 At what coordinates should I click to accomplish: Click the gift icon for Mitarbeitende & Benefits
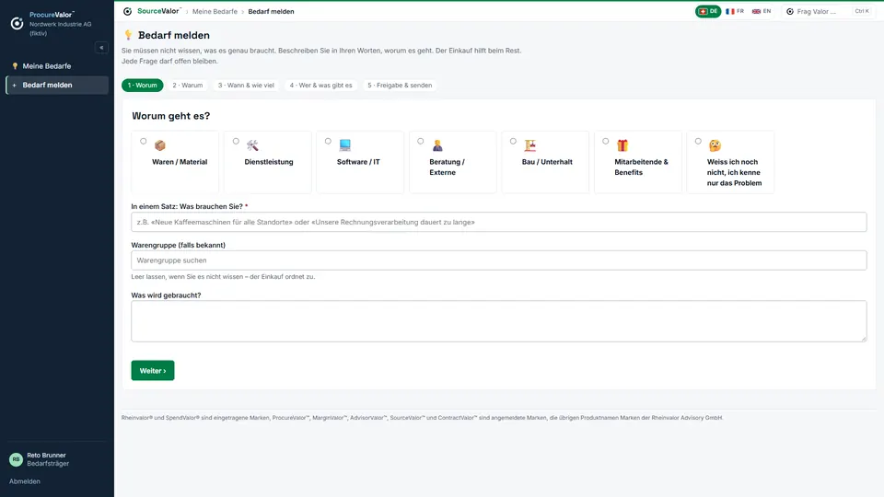click(x=622, y=145)
